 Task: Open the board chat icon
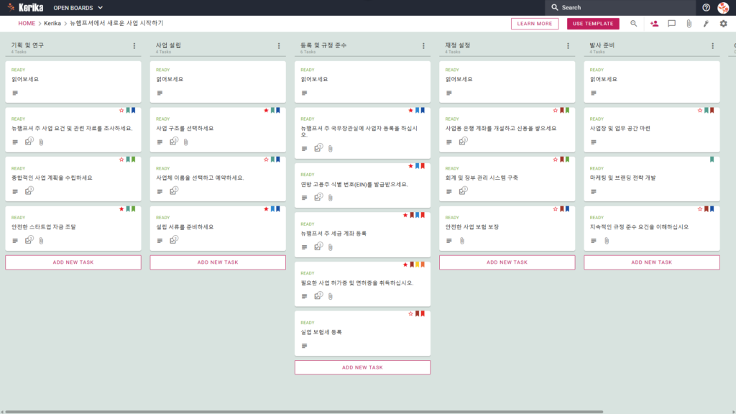click(x=672, y=24)
